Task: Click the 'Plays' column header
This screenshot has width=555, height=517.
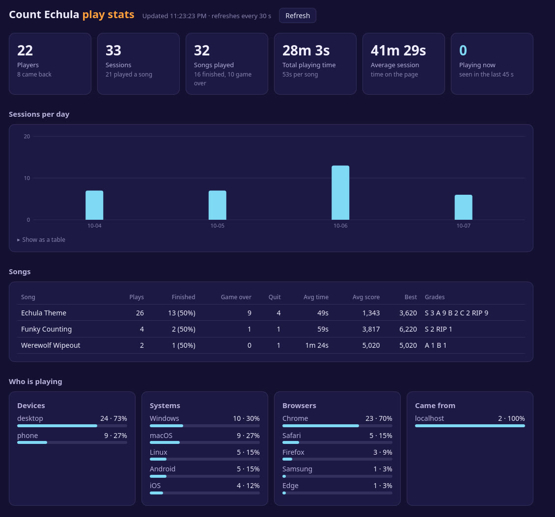Action: (x=137, y=297)
